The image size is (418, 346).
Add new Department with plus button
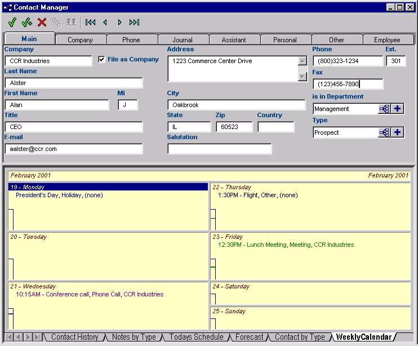398,109
